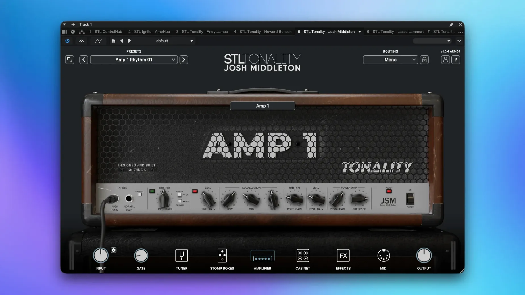Open the user account icon
The height and width of the screenshot is (295, 525).
(445, 60)
